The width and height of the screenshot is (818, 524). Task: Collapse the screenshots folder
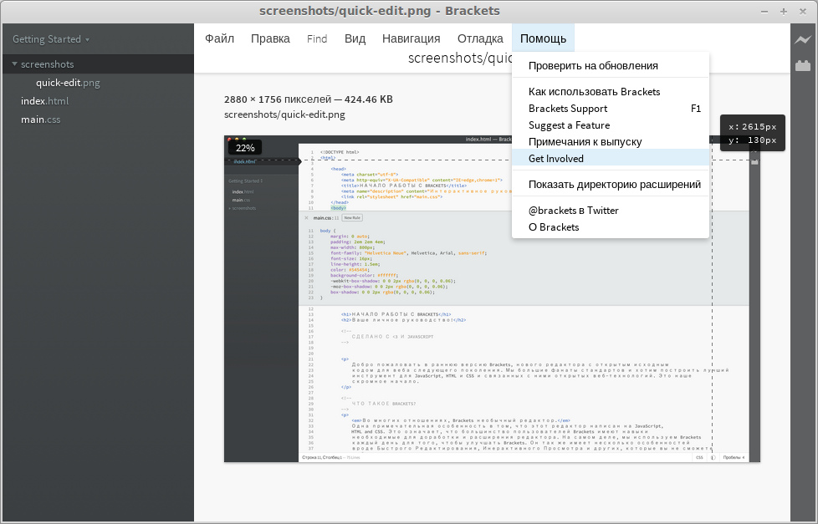click(14, 64)
